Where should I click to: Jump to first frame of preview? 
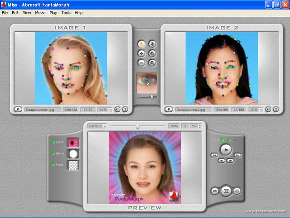coord(214,155)
